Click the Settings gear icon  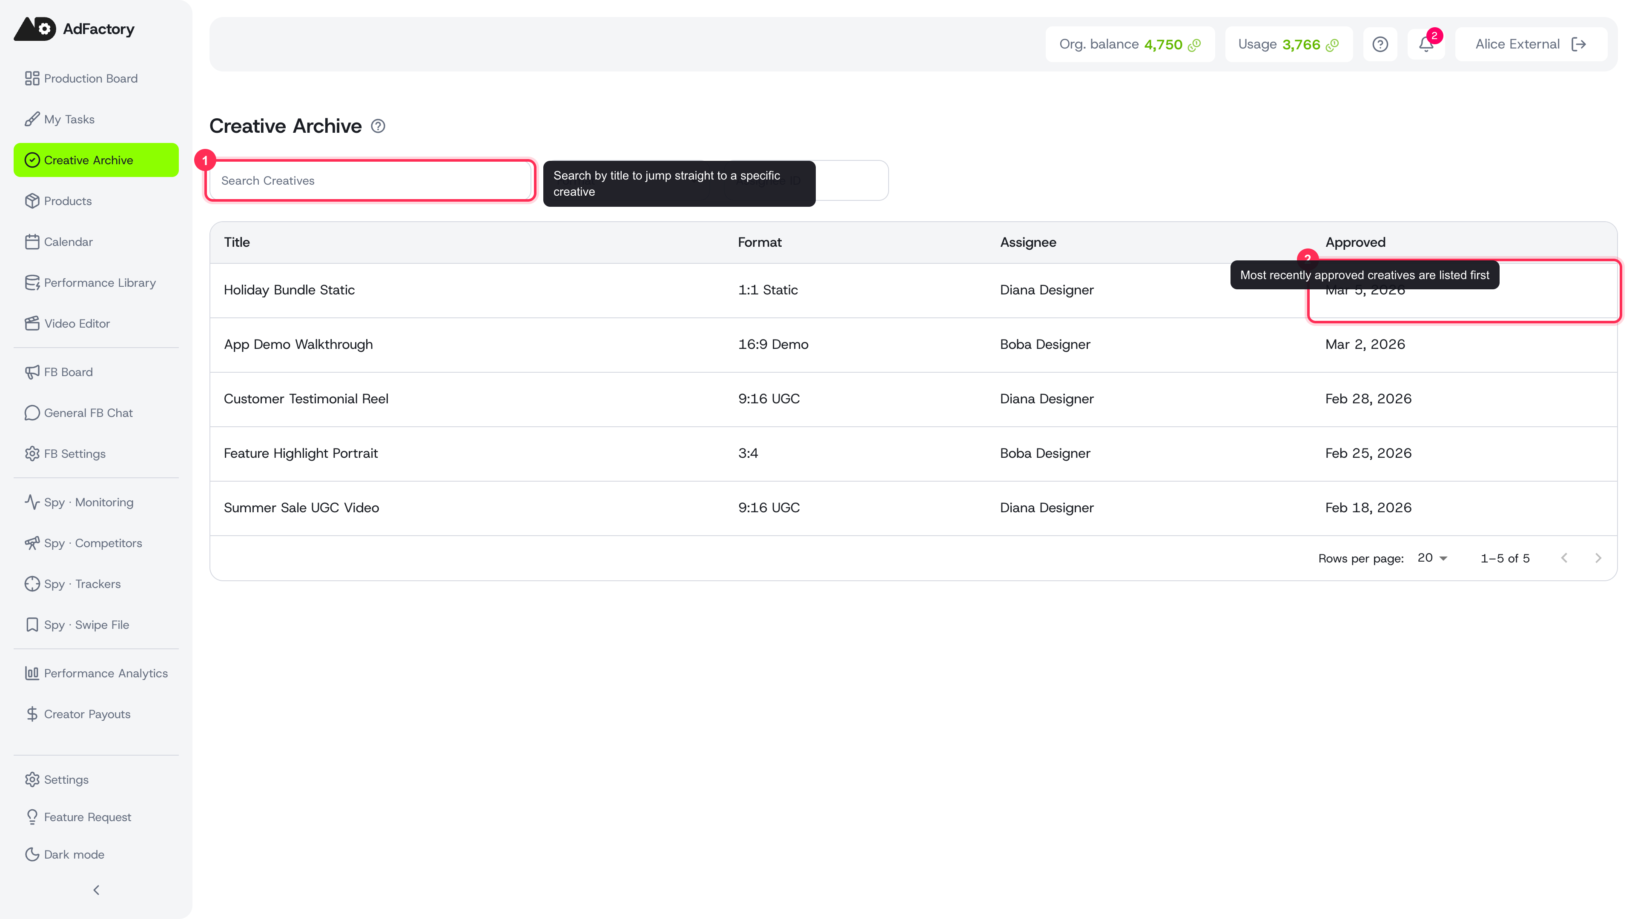pyautogui.click(x=32, y=779)
